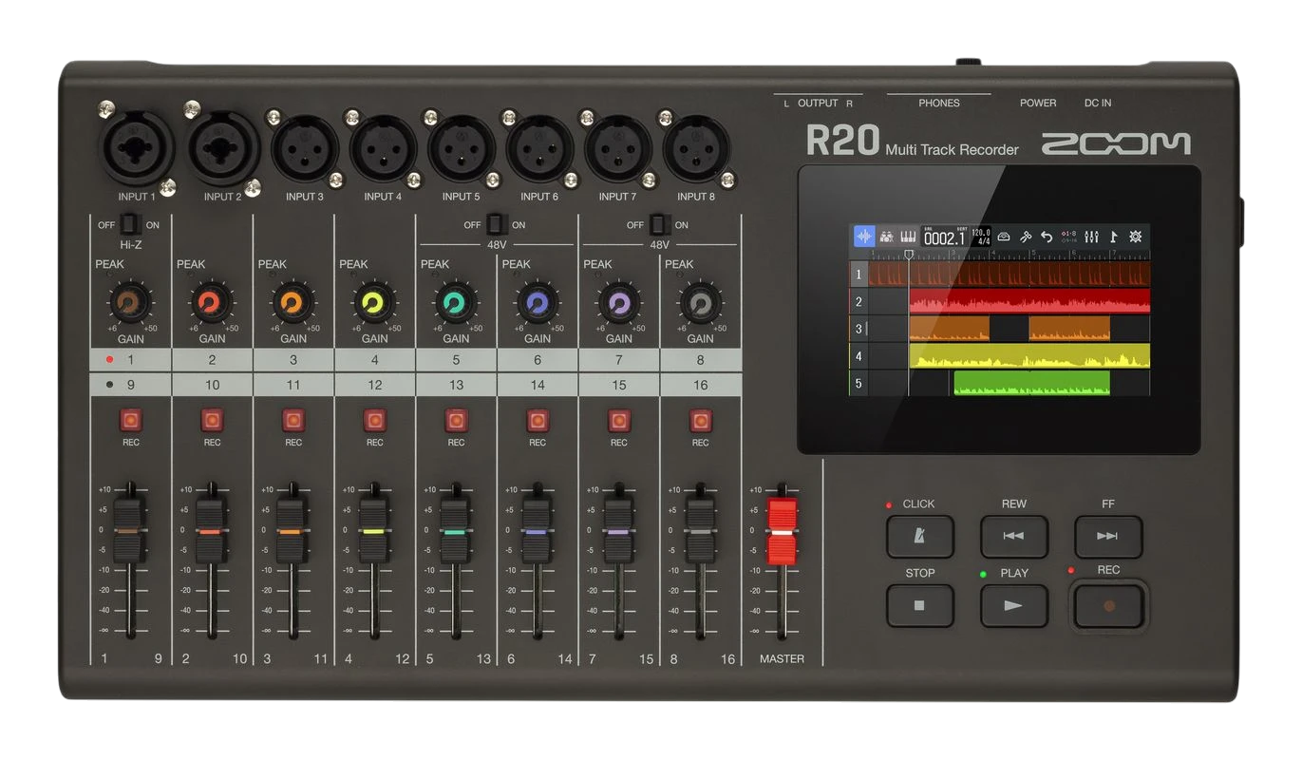Screen dimensions: 1302x760
Task: Open the scissors edit tool on the touchscreen
Action: pyautogui.click(x=1026, y=237)
